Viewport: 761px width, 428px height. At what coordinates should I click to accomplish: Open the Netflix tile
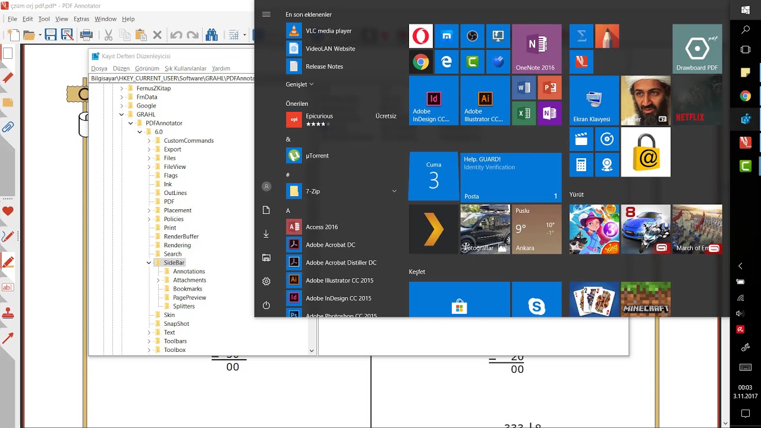point(697,100)
